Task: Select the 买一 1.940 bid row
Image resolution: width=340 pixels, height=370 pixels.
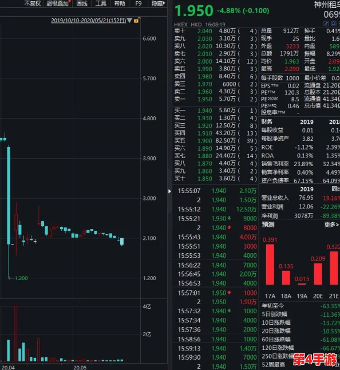Action: 216,111
